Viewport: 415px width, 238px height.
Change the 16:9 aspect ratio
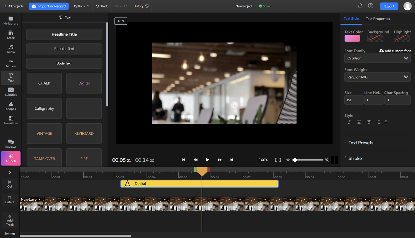121,21
